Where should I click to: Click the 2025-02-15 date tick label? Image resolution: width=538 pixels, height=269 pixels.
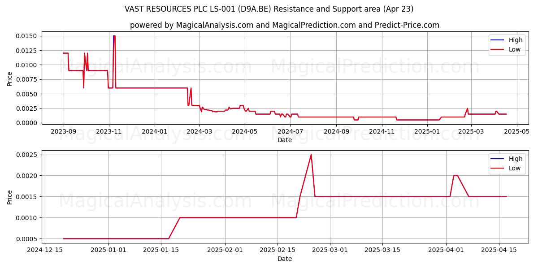point(278,250)
